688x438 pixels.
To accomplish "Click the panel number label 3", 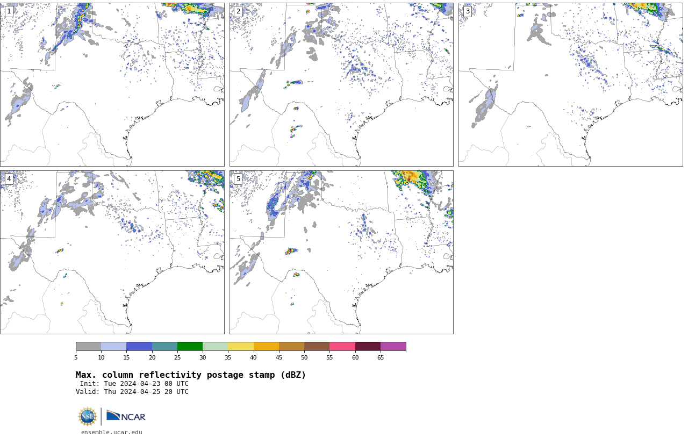I will tap(468, 11).
